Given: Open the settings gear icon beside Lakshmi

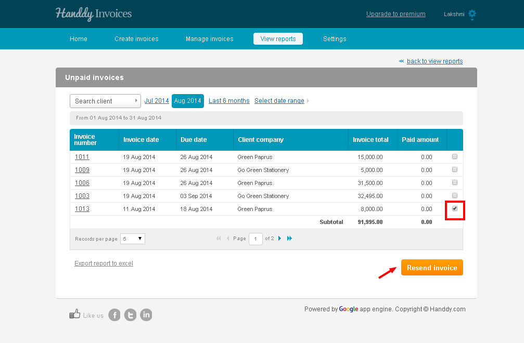Looking at the screenshot, I should coord(472,14).
